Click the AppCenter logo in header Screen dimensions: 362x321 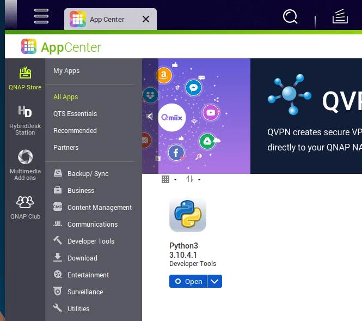coord(61,47)
